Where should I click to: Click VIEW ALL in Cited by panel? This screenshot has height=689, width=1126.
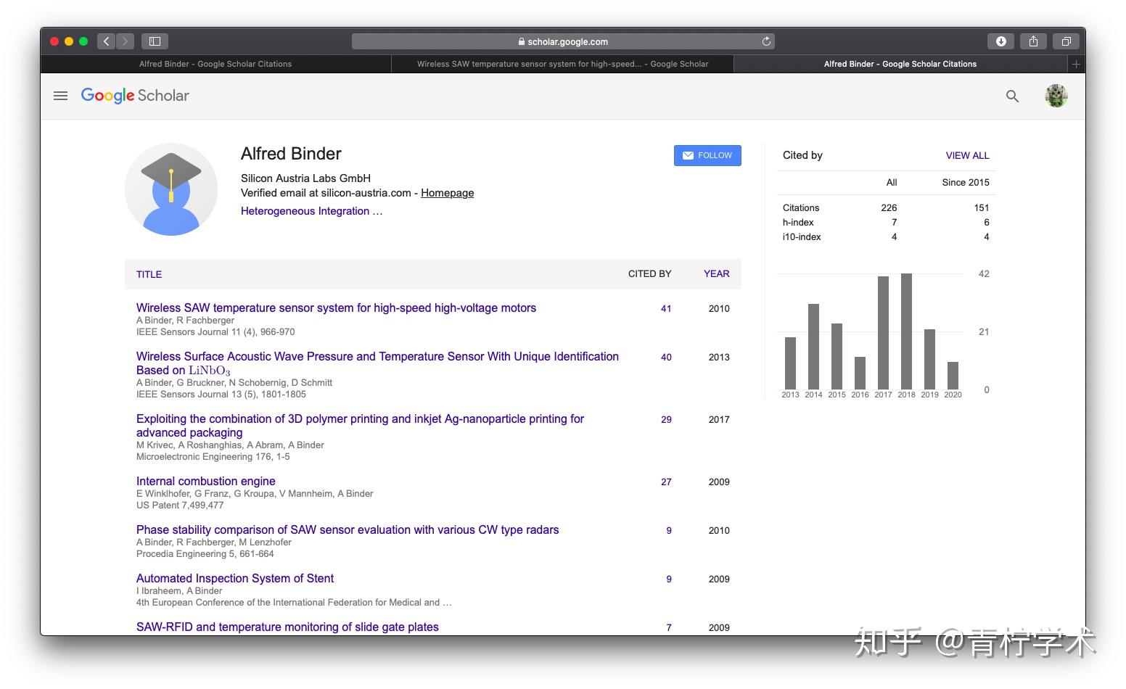pos(967,155)
